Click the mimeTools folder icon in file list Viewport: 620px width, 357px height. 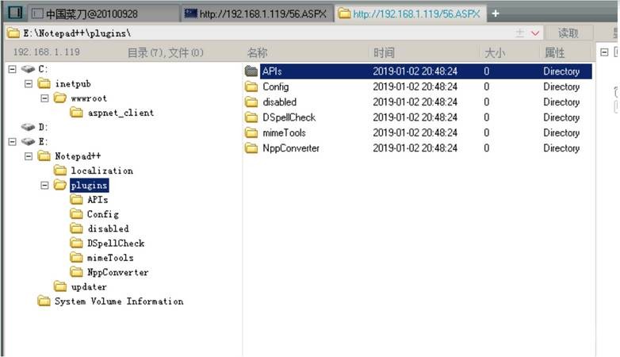coord(251,132)
